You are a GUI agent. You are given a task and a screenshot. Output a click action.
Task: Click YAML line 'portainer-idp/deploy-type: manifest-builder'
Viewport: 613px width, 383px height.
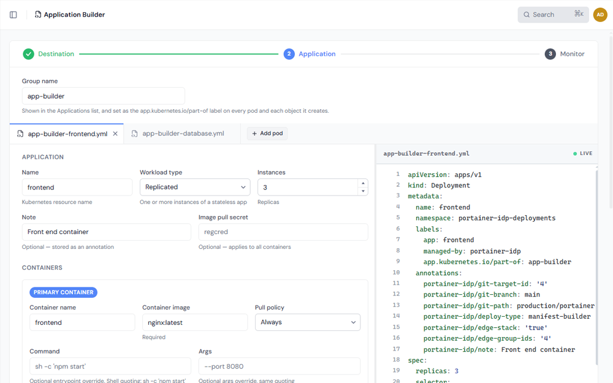pyautogui.click(x=507, y=317)
